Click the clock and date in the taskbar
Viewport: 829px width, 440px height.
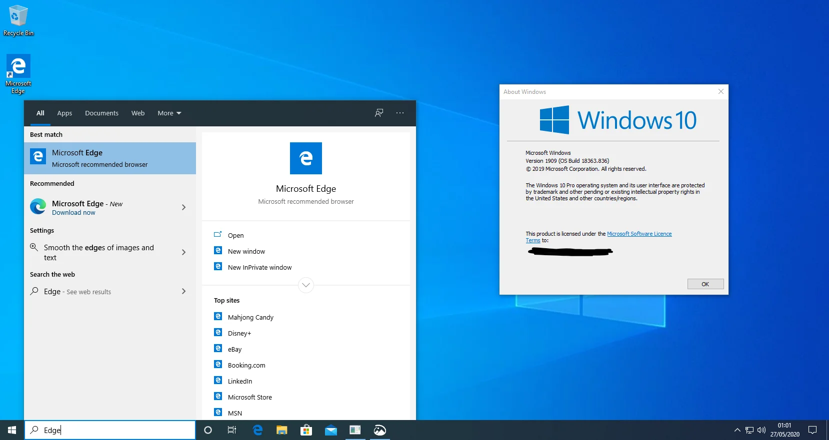coord(784,430)
